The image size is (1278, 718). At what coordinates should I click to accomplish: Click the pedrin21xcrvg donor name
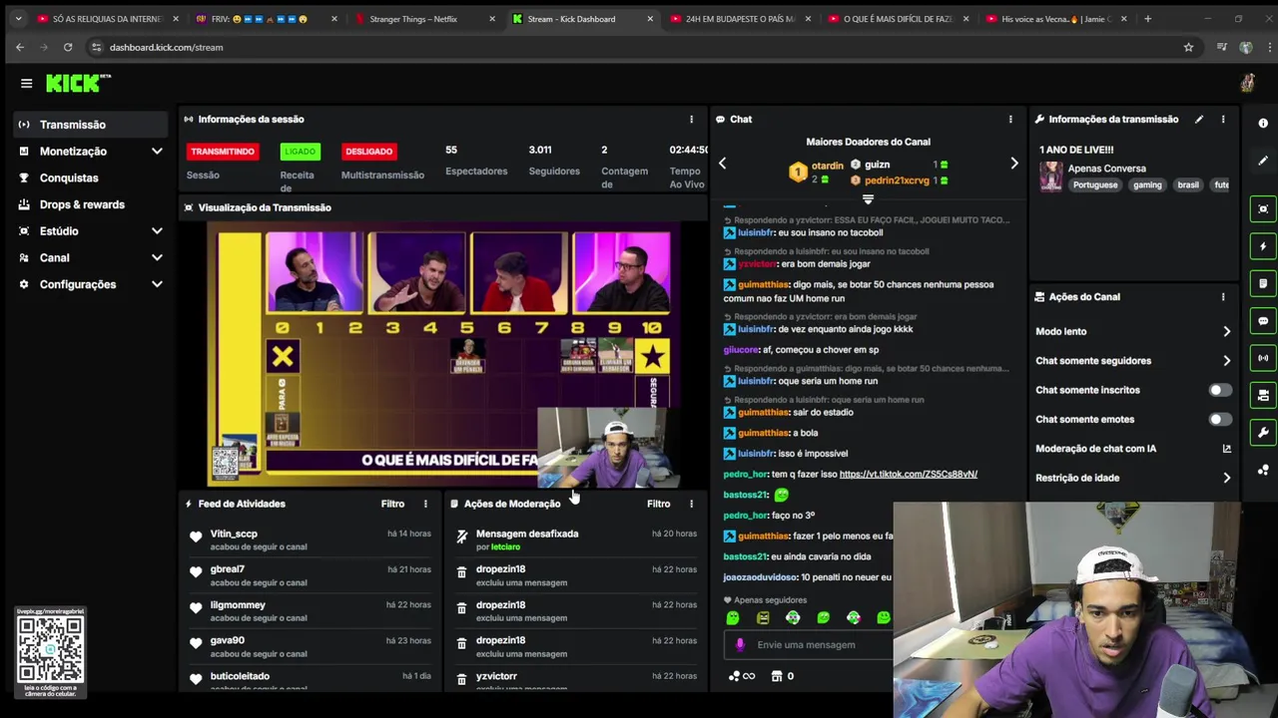(x=897, y=180)
